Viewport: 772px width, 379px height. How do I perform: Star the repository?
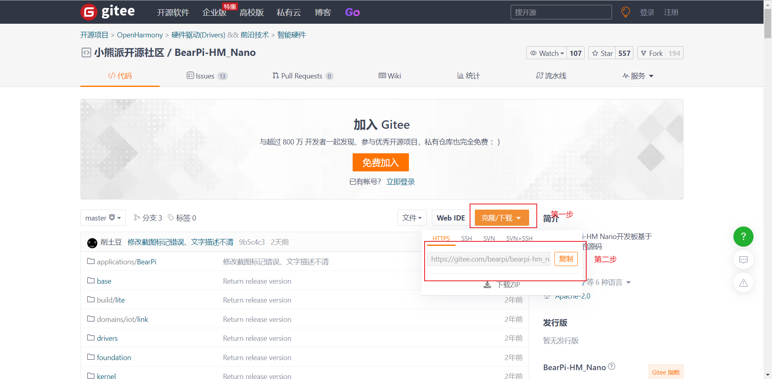pos(602,53)
